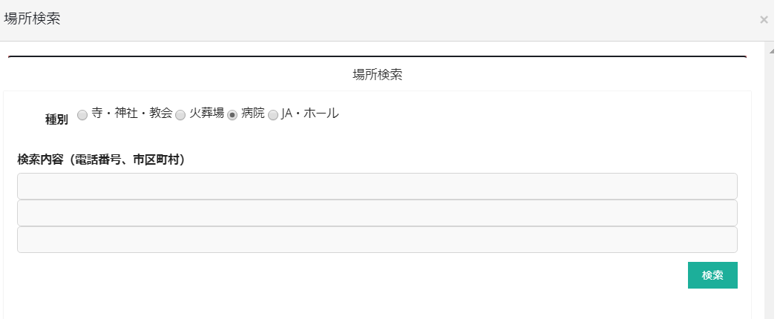Select the JA・ホール radio button
Viewport: 780px width, 319px height.
273,115
